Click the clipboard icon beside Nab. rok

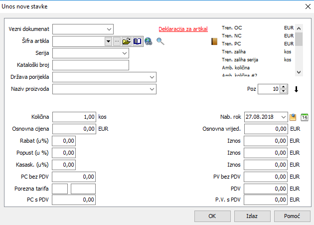[x=294, y=117]
